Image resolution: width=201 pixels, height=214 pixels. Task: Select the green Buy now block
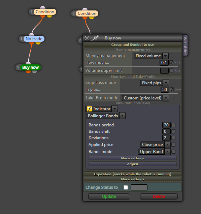click(30, 67)
